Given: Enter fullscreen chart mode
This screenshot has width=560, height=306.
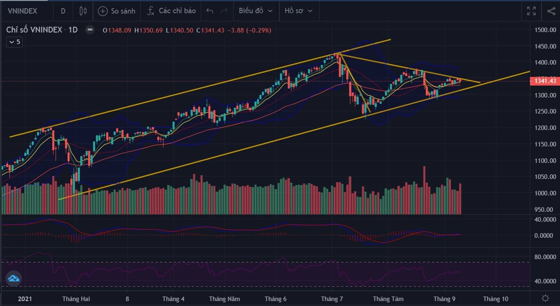Looking at the screenshot, I should (x=531, y=11).
